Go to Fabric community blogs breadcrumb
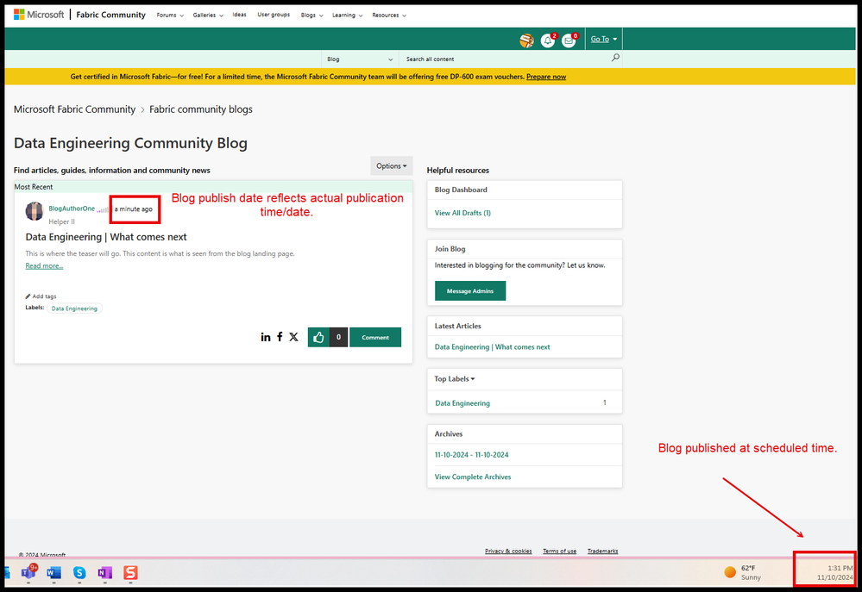The image size is (862, 592). pyautogui.click(x=201, y=109)
